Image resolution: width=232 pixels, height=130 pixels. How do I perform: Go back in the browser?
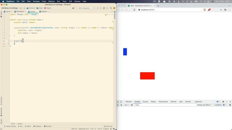[x=119, y=10]
